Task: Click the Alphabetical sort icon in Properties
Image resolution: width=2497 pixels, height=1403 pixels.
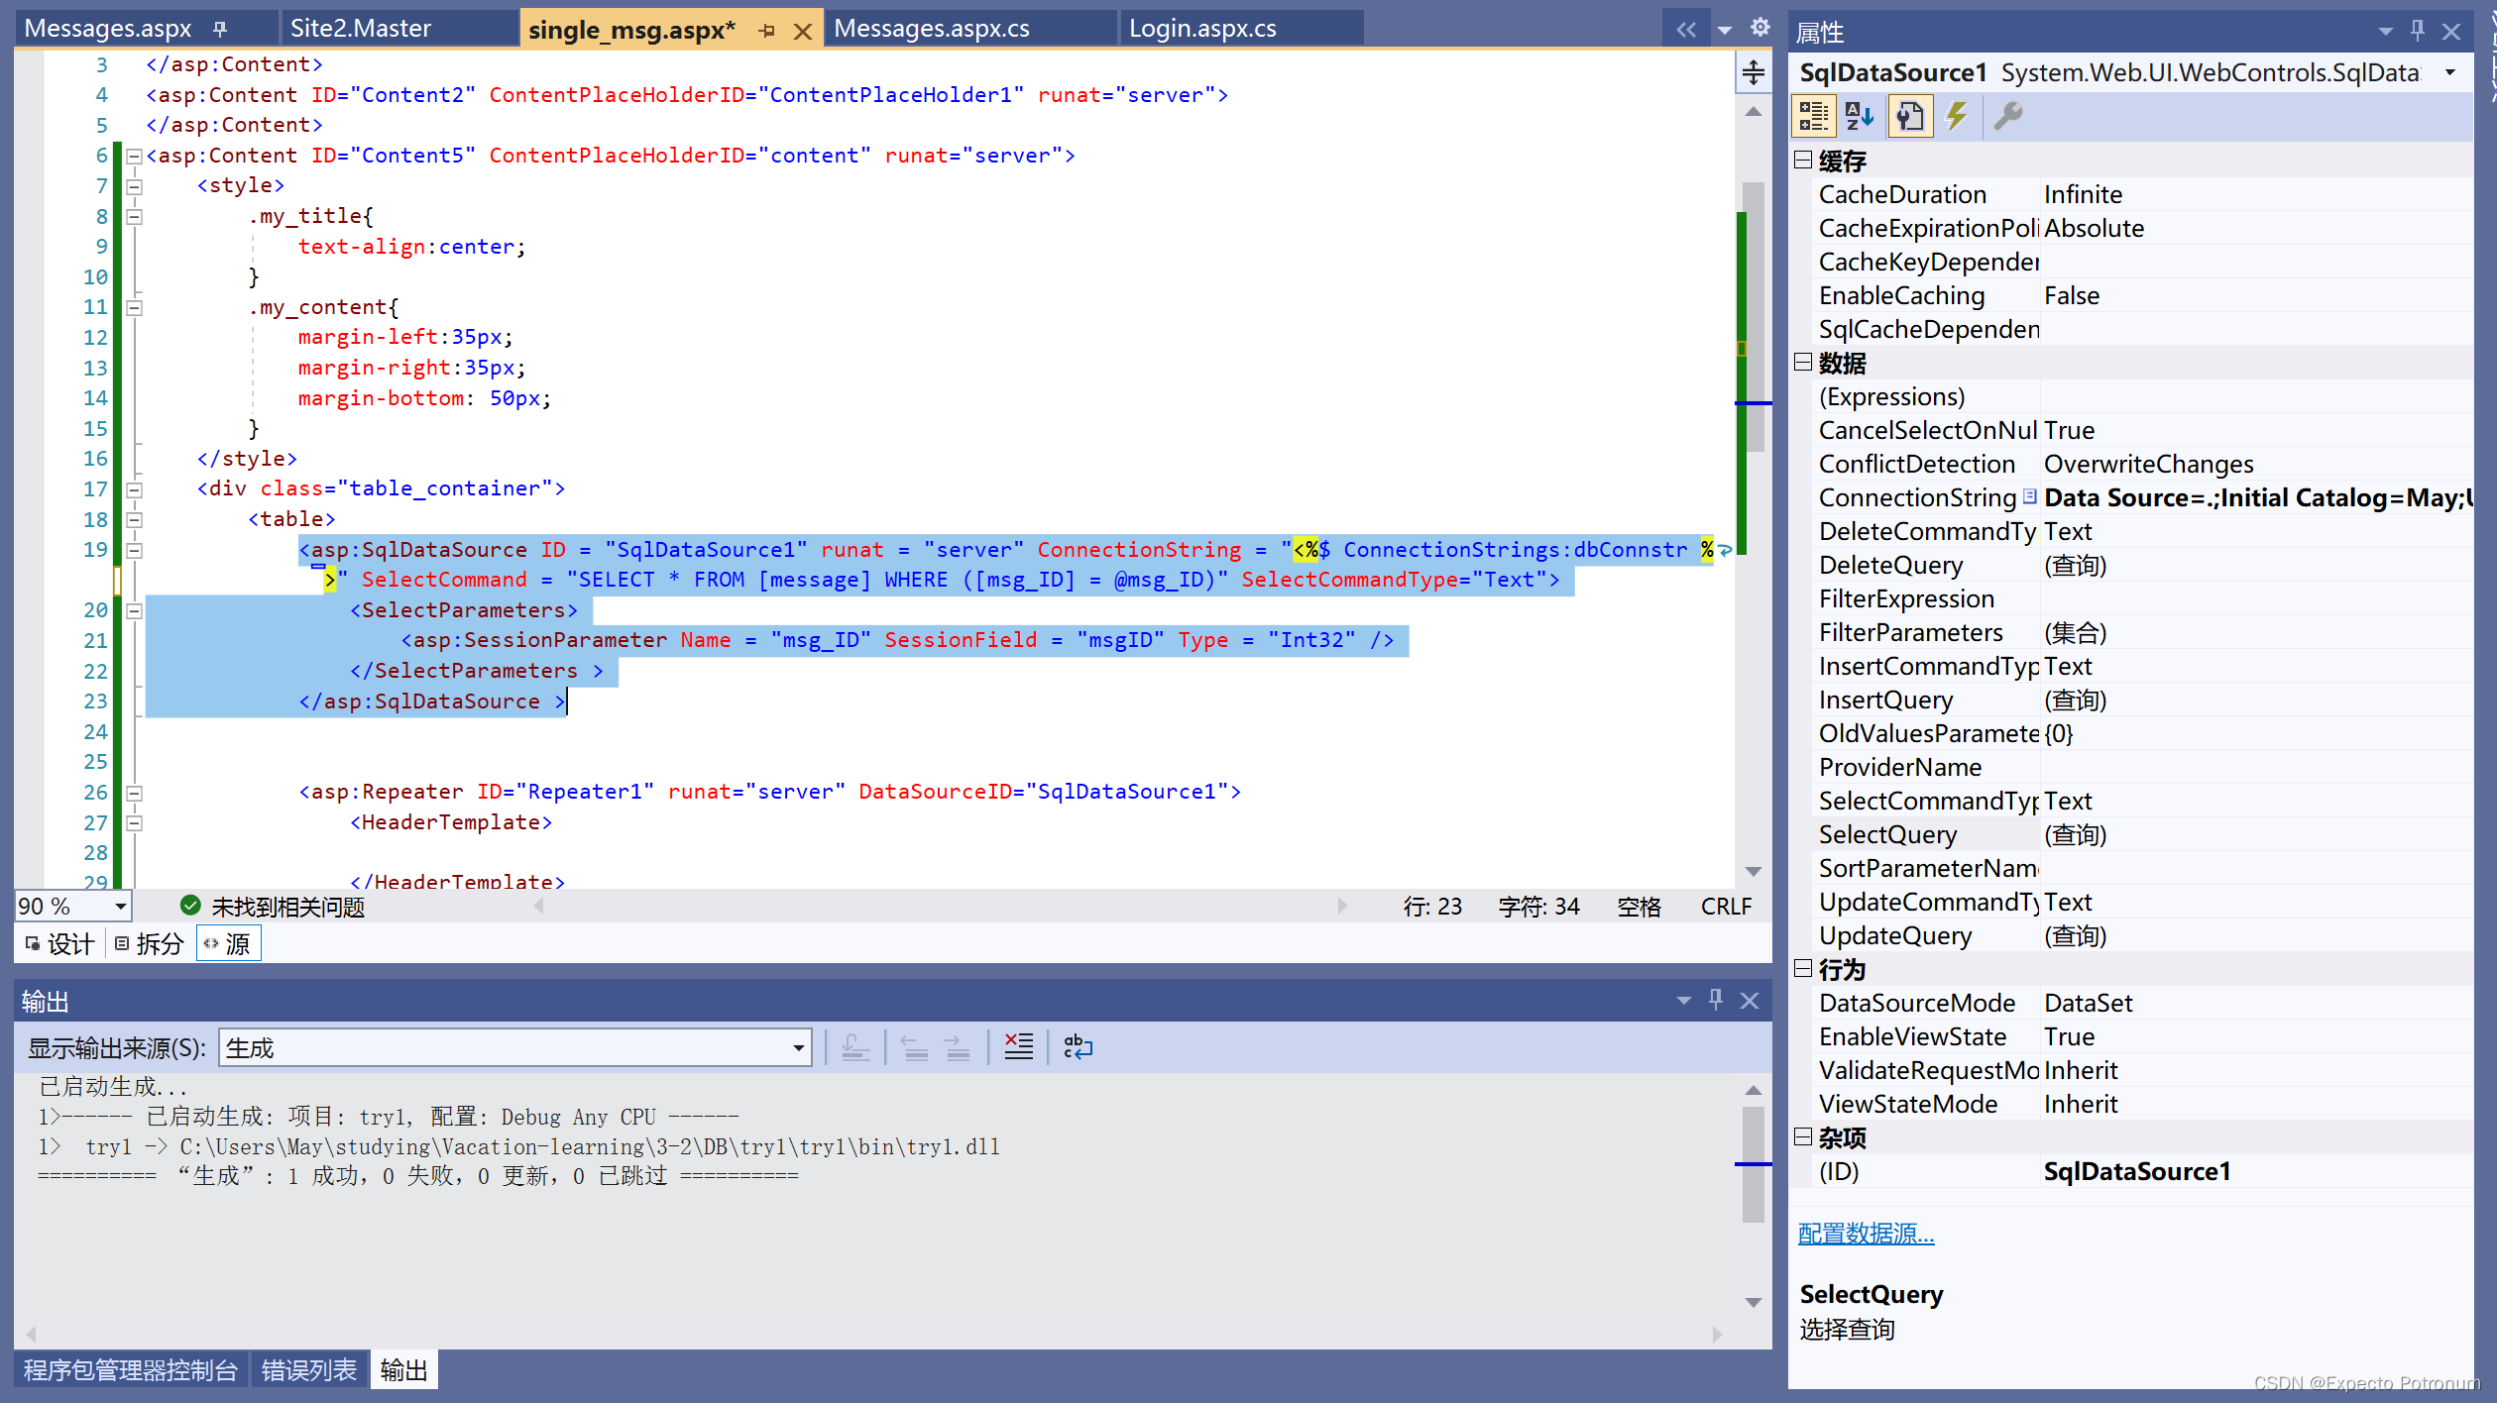Action: click(1860, 116)
